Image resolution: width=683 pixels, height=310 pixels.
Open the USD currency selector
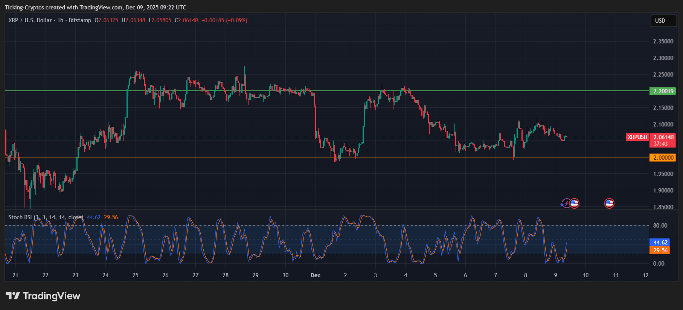(664, 21)
